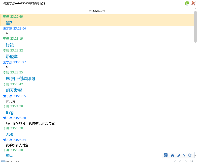Select the highlighted message 黑7
The width and height of the screenshot is (197, 162).
point(9,23)
